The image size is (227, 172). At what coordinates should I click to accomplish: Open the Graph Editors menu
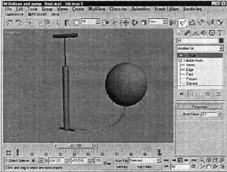point(166,9)
